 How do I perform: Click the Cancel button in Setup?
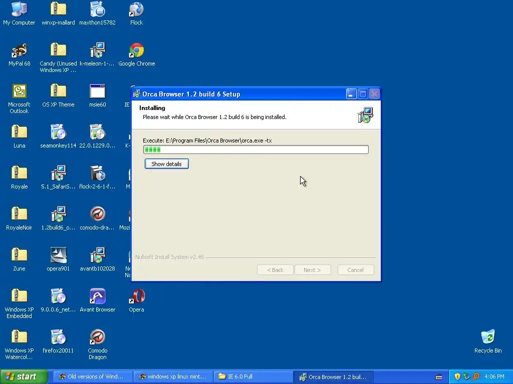356,270
